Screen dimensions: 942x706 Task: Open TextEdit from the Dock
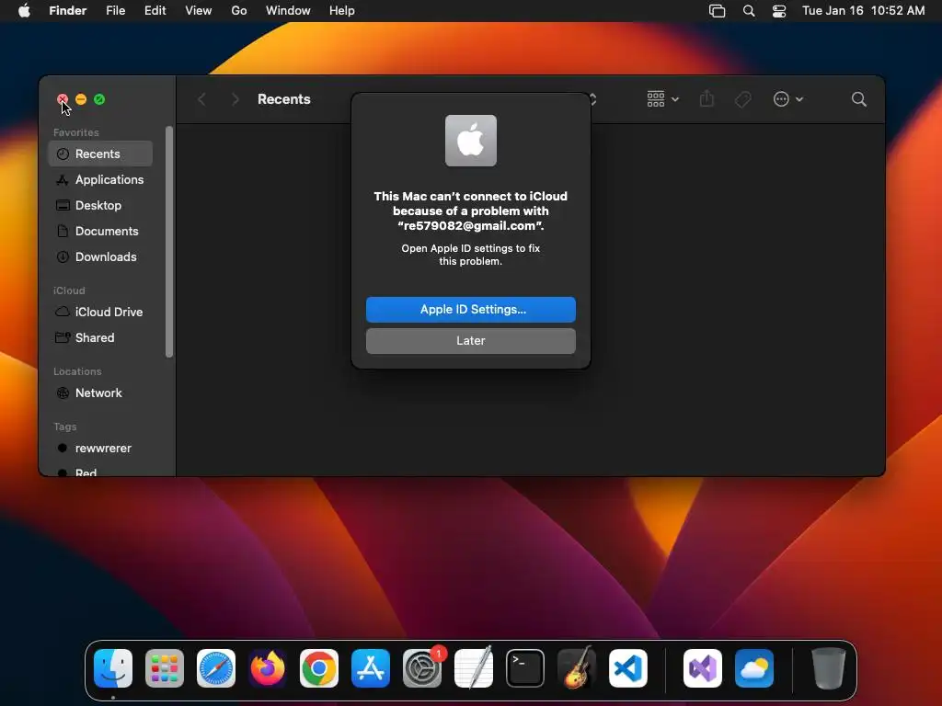tap(474, 668)
